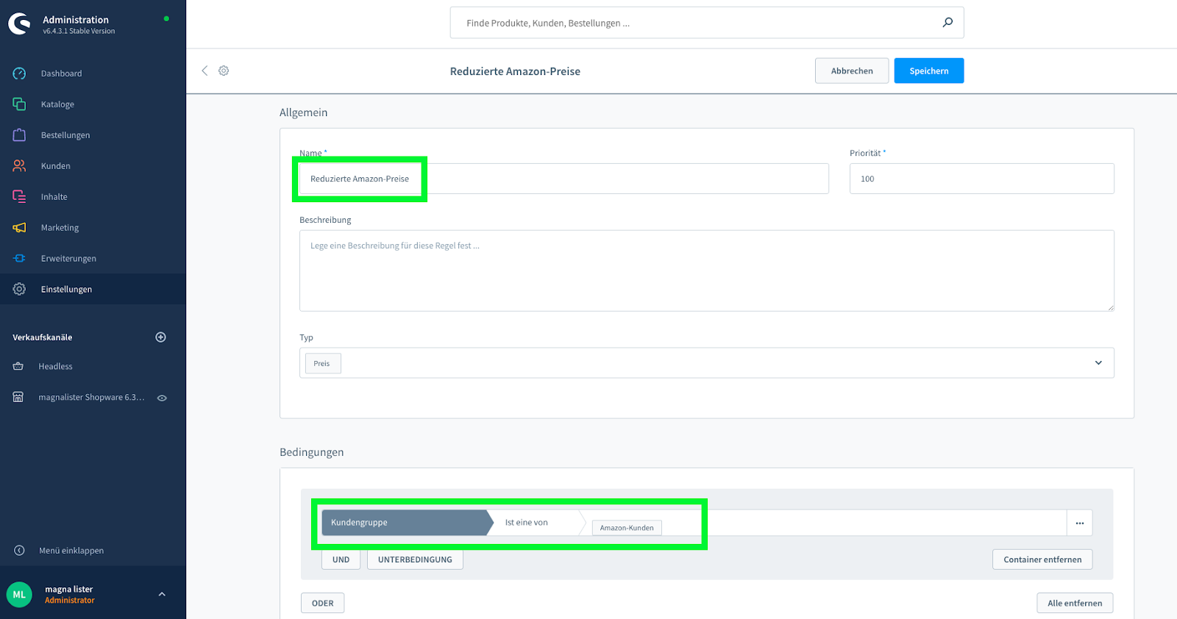Click the Kataloge icon in sidebar

coord(19,104)
